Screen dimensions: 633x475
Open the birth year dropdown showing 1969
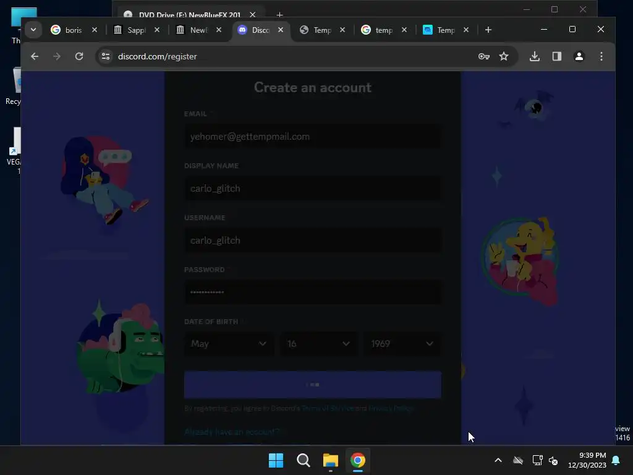(x=402, y=344)
